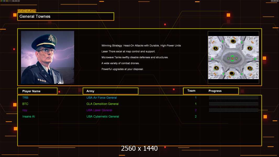Screen dimensions: 279x157
Task: Click the four-star insignia on the general's uniform
Action: (x=42, y=80)
